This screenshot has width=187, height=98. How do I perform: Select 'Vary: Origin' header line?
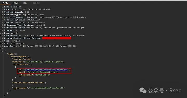point(12,41)
